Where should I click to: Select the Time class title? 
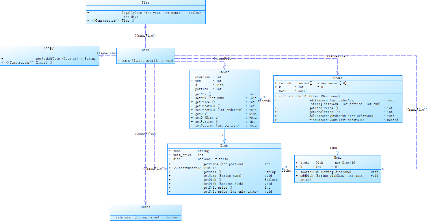click(146, 3)
